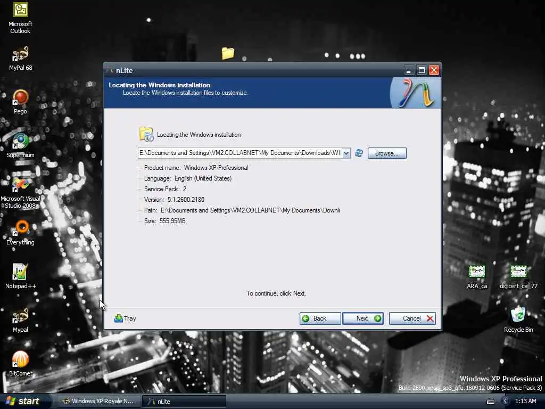Screen dimensions: 545x409
Task: Click the Path line in the details list
Action: (242, 210)
